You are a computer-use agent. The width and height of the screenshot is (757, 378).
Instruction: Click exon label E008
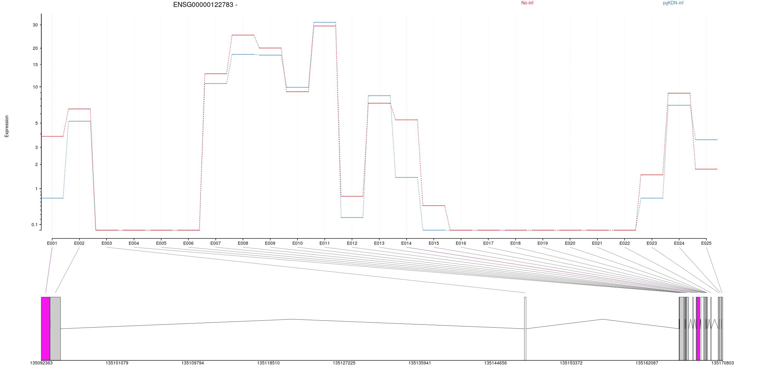point(243,243)
